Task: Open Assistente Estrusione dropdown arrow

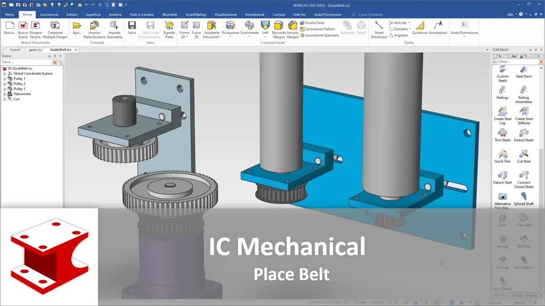Action: point(220,37)
